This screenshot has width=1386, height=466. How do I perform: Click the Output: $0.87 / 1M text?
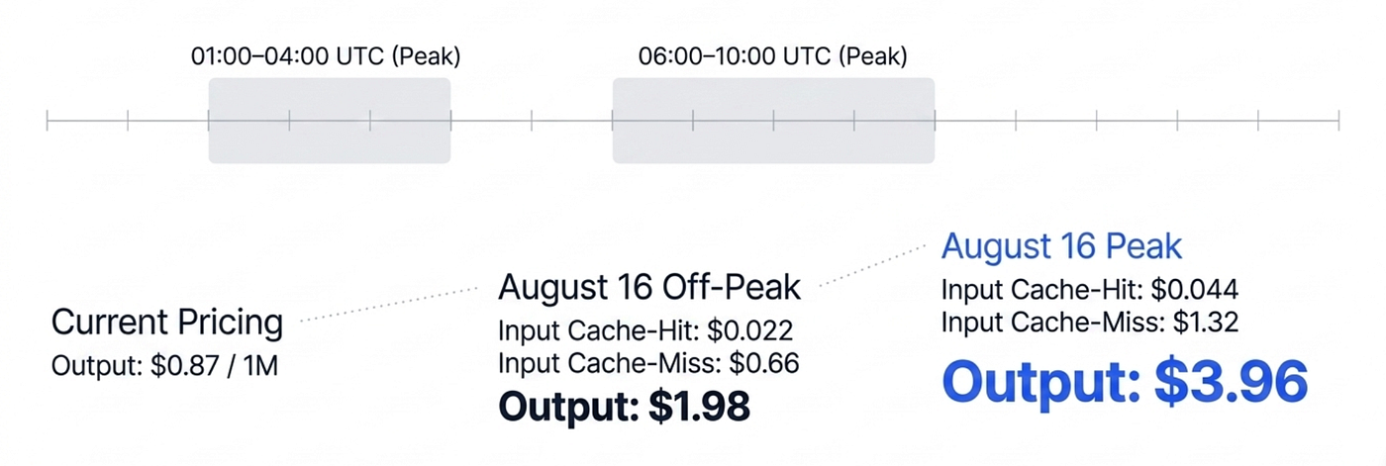[x=164, y=366]
